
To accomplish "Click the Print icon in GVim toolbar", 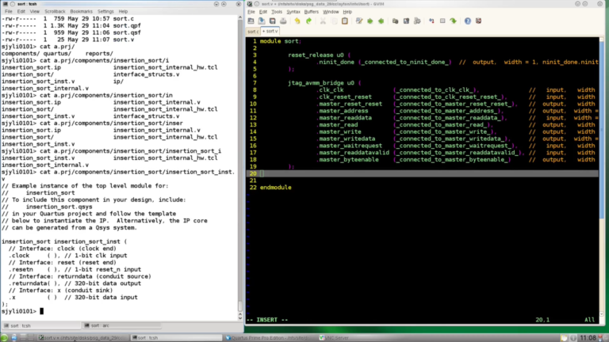I will pos(283,21).
